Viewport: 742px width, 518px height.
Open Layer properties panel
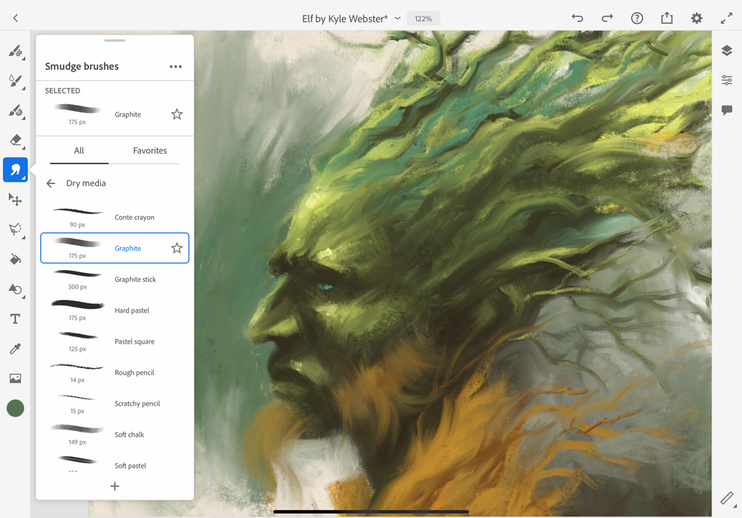click(x=727, y=80)
